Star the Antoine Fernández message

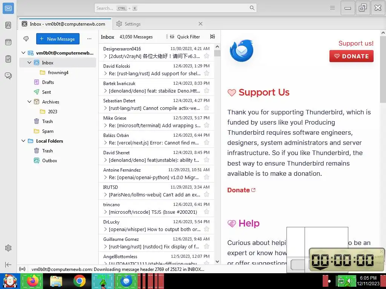click(207, 177)
